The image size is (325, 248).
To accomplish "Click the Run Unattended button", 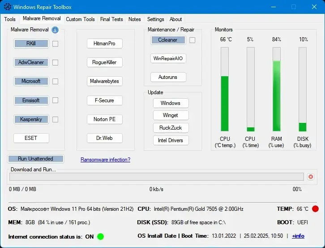I will point(36,159).
